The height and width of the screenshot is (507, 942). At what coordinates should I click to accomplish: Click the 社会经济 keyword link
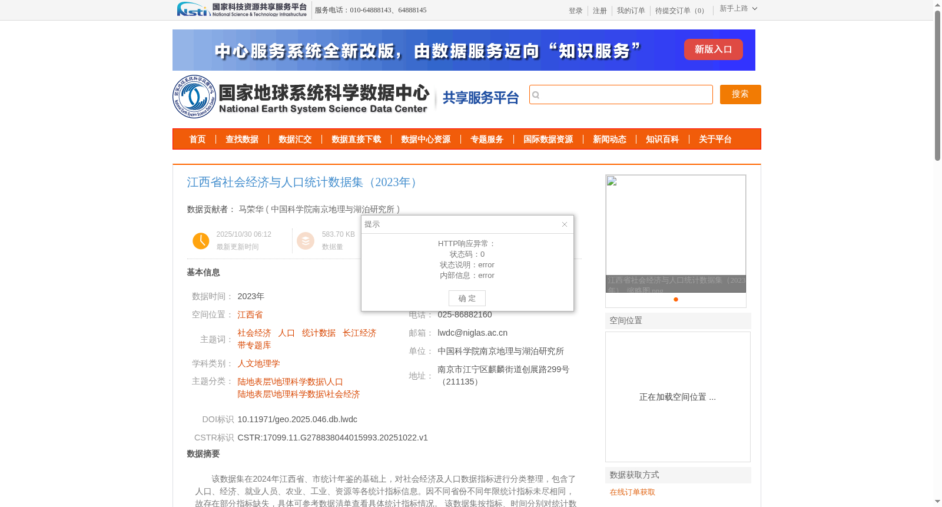[254, 333]
